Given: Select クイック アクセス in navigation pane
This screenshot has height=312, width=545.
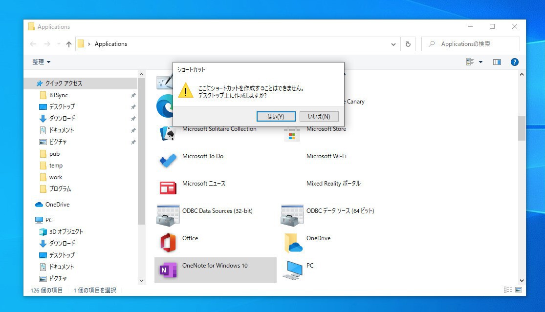Looking at the screenshot, I should click(64, 83).
